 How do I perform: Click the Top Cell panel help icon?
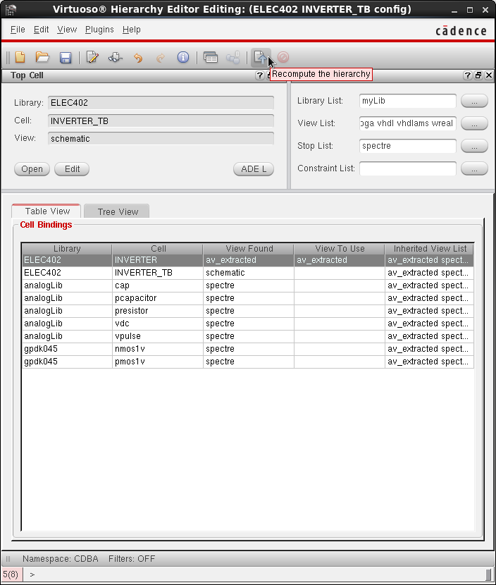[x=259, y=75]
